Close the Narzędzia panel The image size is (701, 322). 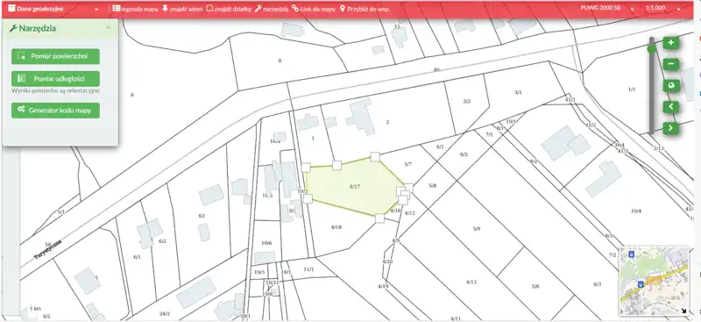click(108, 28)
